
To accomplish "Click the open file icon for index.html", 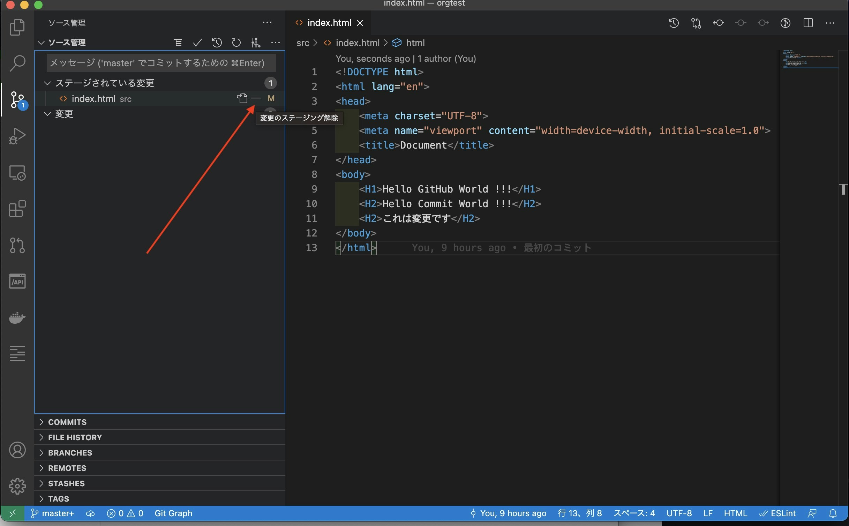I will click(242, 99).
